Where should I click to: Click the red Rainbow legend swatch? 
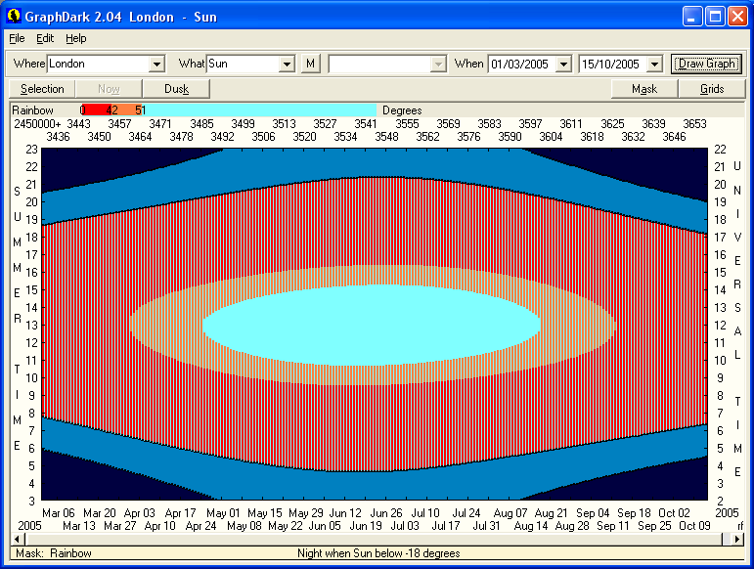coord(96,109)
